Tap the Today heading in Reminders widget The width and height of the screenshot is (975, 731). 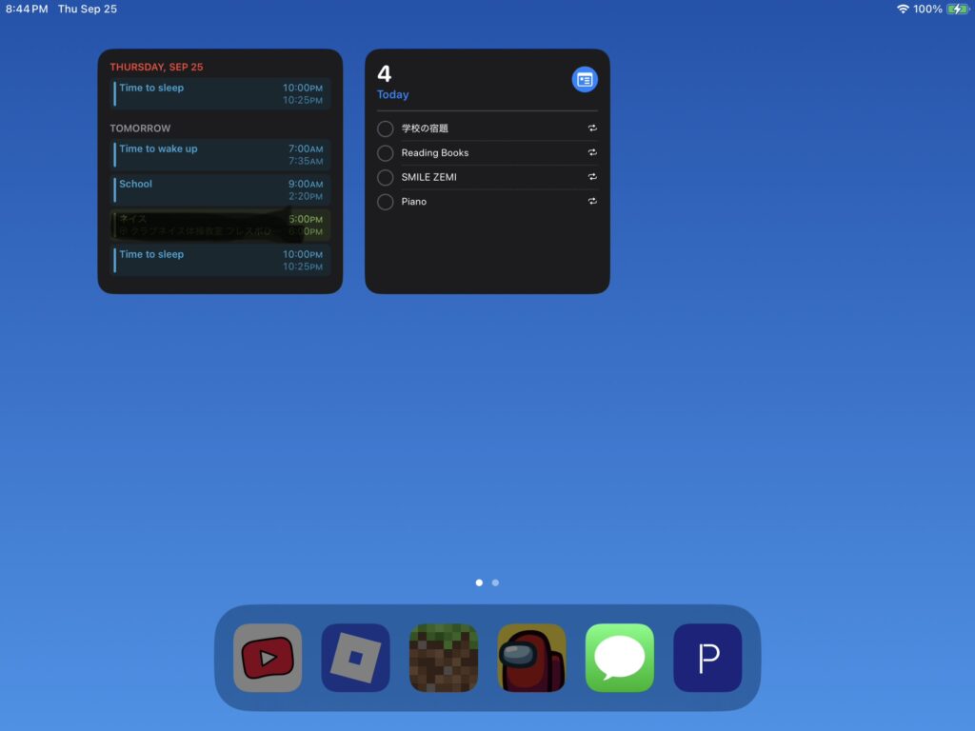(x=393, y=95)
